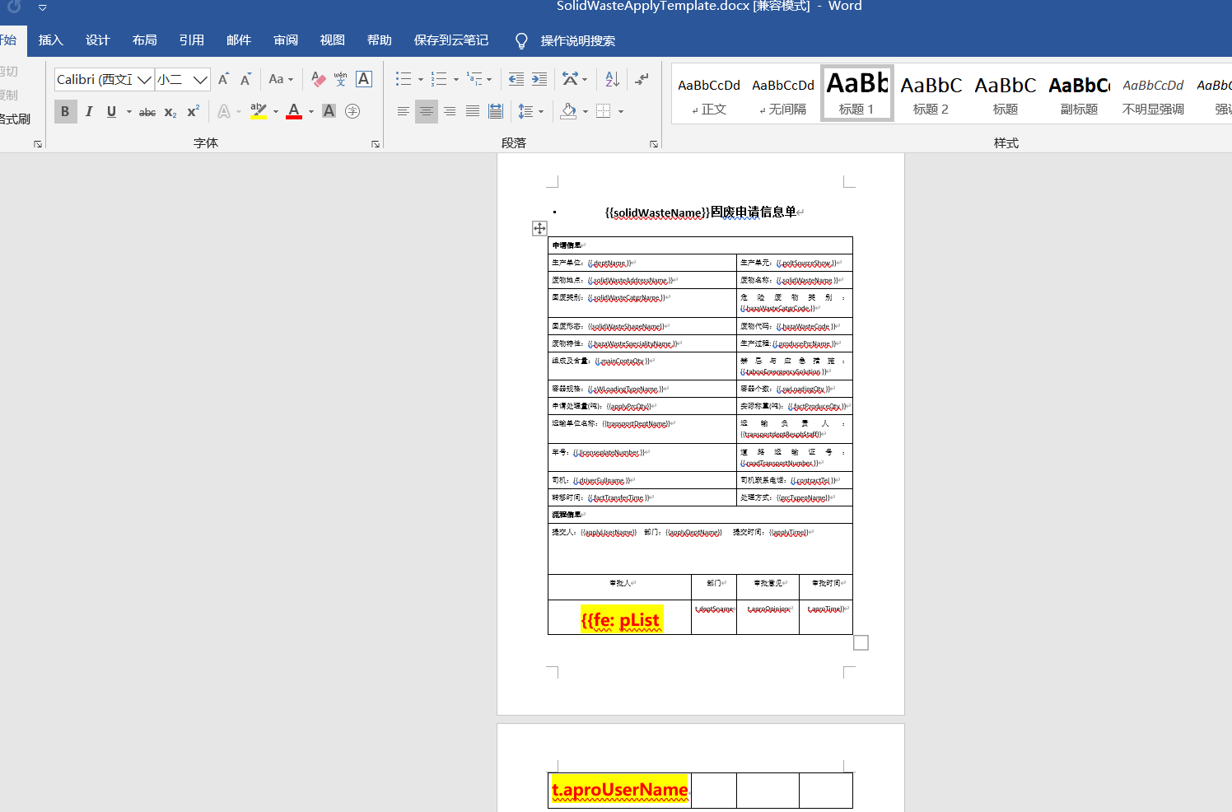The height and width of the screenshot is (812, 1232).
Task: Apply character border icon
Action: pos(364,79)
